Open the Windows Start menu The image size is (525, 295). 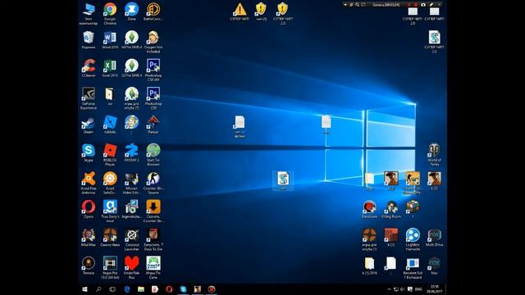[x=84, y=289]
